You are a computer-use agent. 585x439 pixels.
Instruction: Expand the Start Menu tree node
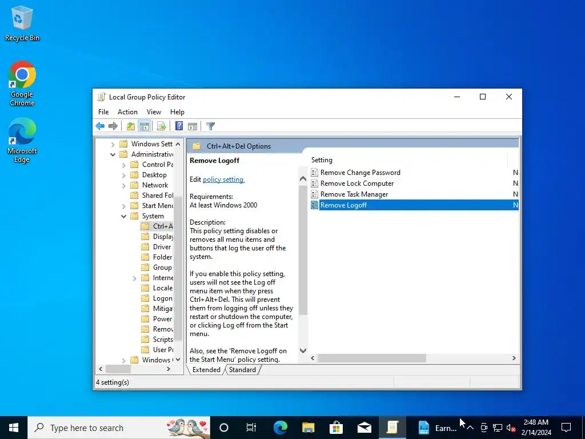coord(123,206)
